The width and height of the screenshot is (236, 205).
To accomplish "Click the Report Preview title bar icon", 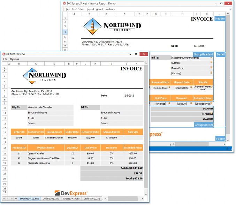I will click(3, 54).
